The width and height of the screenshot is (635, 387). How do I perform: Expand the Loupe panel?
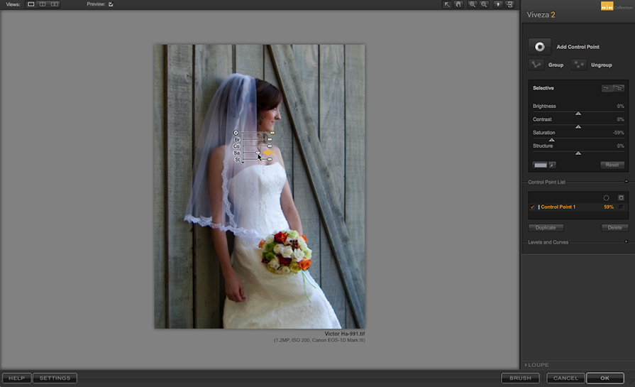point(526,365)
